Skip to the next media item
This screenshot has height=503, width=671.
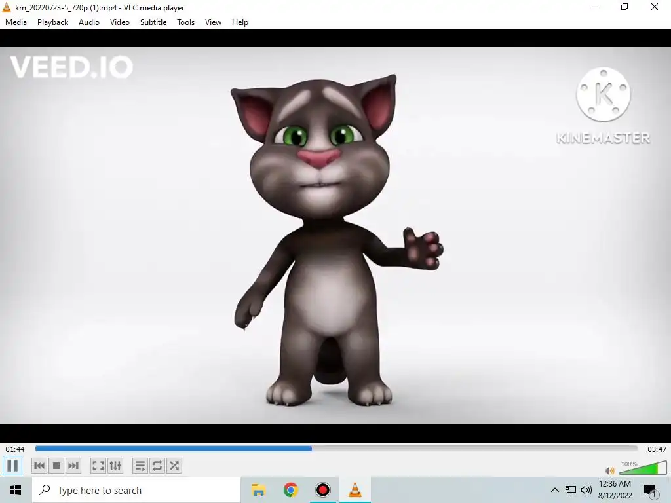point(73,466)
